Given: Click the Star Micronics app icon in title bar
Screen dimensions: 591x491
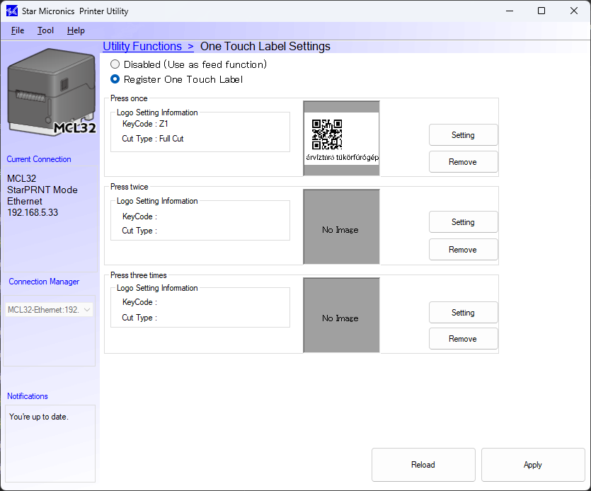Looking at the screenshot, I should pos(12,11).
